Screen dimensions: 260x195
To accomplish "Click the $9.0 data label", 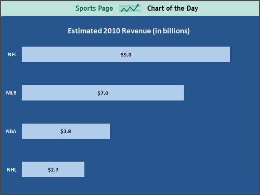I will [x=126, y=54].
